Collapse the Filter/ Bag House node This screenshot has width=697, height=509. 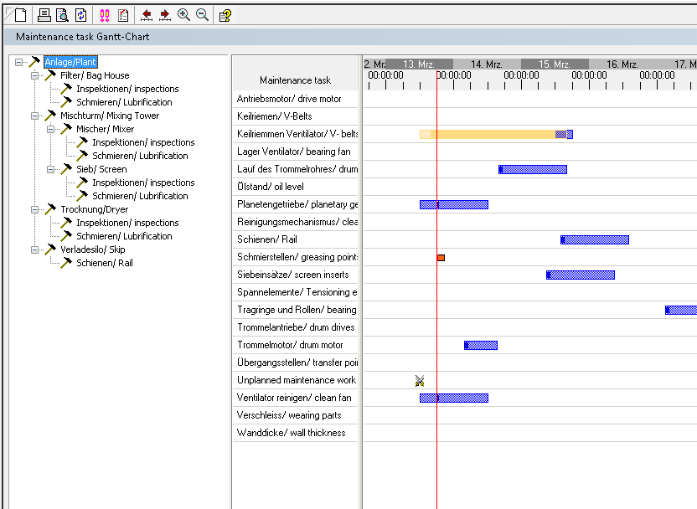click(34, 75)
